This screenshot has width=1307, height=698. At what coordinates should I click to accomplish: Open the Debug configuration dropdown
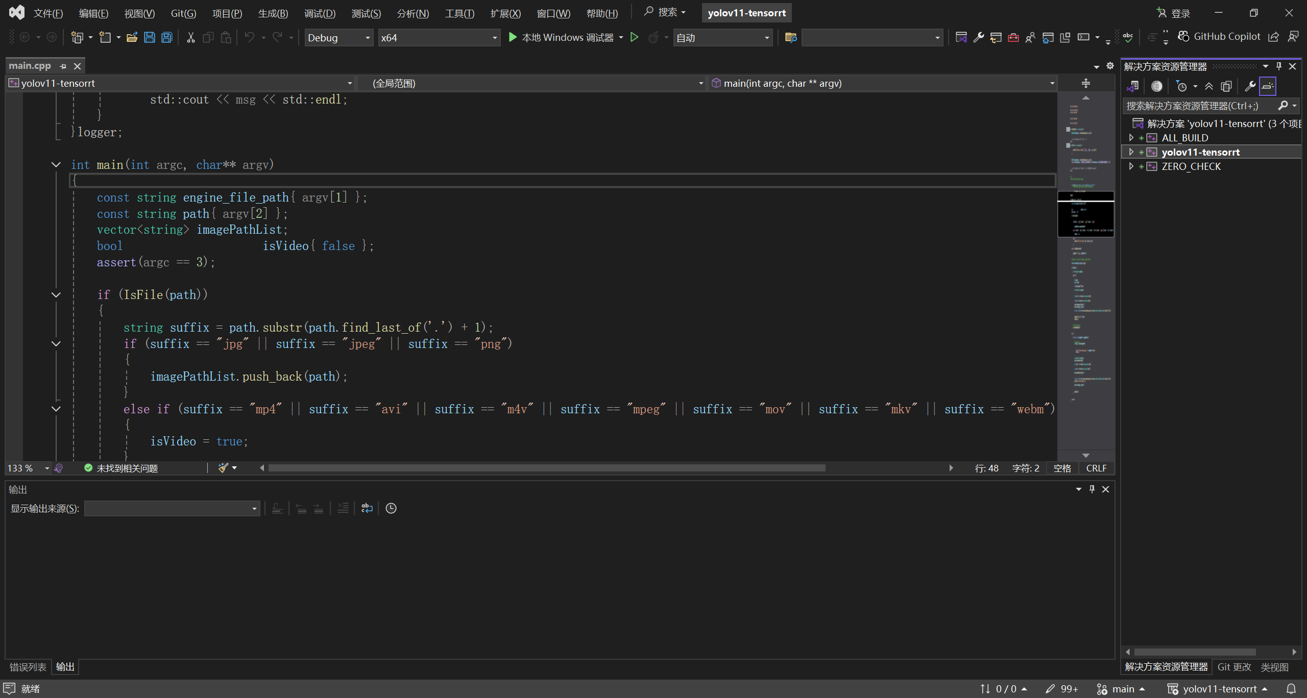[339, 38]
